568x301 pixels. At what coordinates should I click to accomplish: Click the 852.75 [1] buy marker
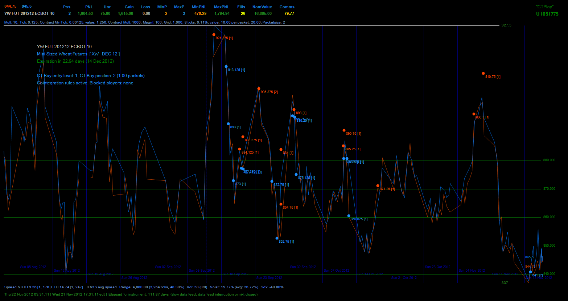click(277, 238)
